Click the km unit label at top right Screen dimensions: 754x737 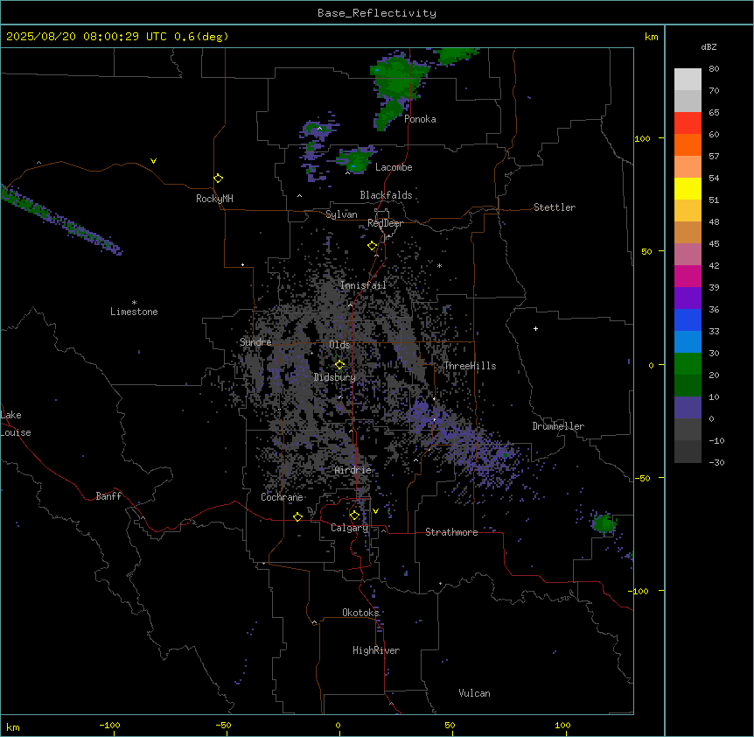pyautogui.click(x=652, y=37)
